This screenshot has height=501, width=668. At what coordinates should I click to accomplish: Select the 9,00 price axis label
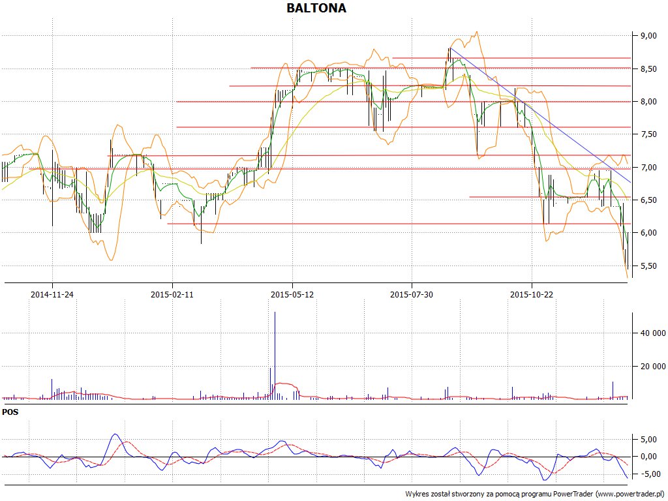(x=648, y=36)
